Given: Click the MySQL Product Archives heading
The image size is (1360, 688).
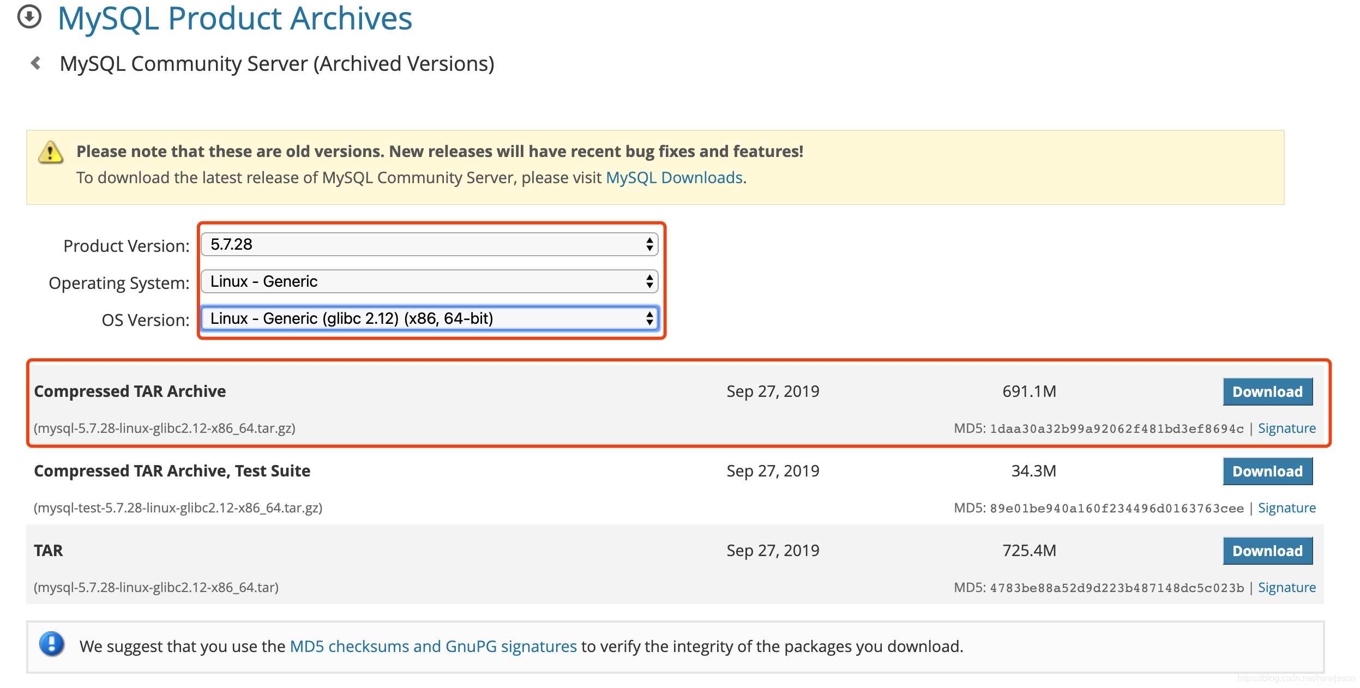Looking at the screenshot, I should pos(234,19).
